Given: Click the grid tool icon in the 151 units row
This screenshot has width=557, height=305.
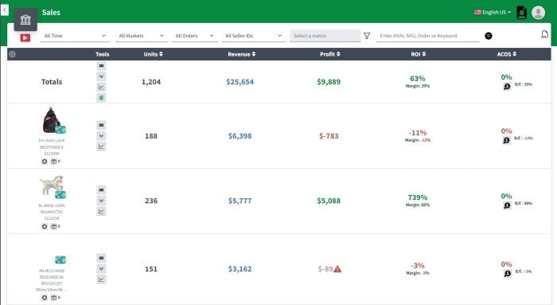Looking at the screenshot, I should (x=101, y=258).
